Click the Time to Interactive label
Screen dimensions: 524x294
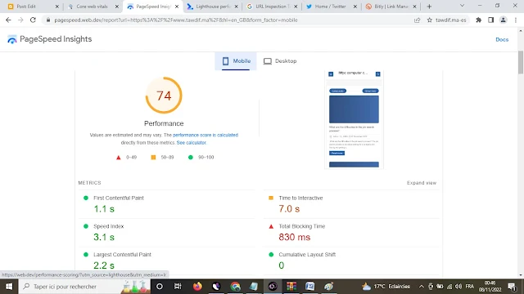coord(300,198)
